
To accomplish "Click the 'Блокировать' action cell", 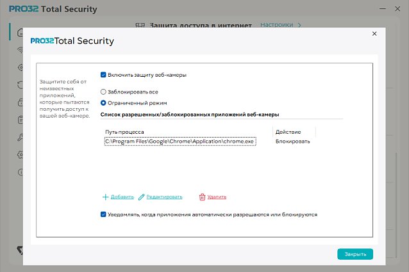I will pyautogui.click(x=293, y=141).
